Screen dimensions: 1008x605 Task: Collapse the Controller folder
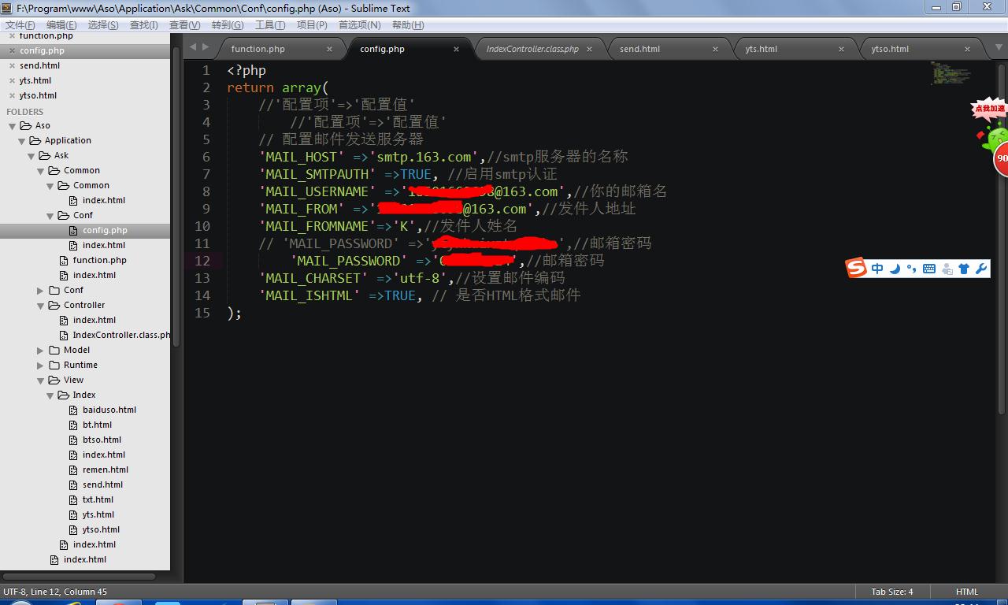pyautogui.click(x=40, y=305)
